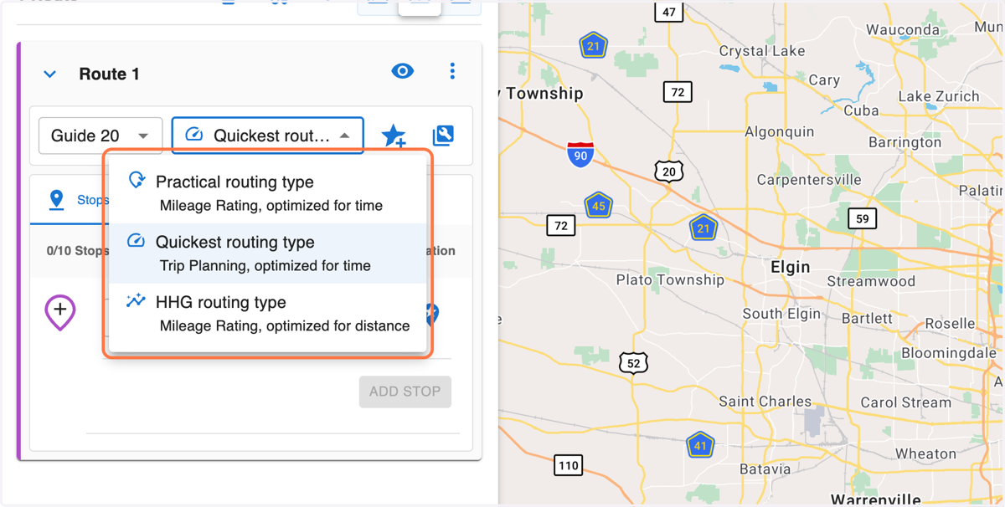
Task: Click the Crystal Lake map label
Action: pos(762,51)
